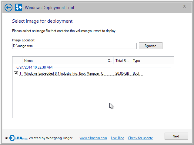Open the Live Blog link
This screenshot has width=194, height=145.
point(118,138)
